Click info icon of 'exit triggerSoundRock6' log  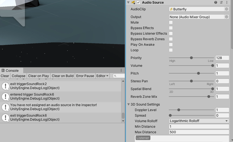coord(6,118)
